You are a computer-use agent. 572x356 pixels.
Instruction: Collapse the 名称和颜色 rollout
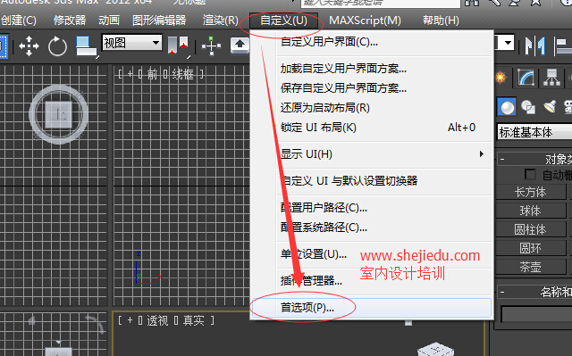pyautogui.click(x=502, y=292)
